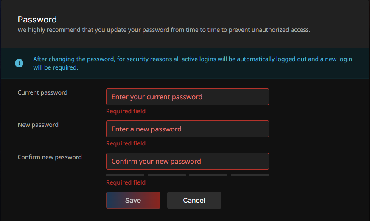Image resolution: width=370 pixels, height=221 pixels.
Task: Click the fourth password strength bar segment
Action: [x=250, y=175]
